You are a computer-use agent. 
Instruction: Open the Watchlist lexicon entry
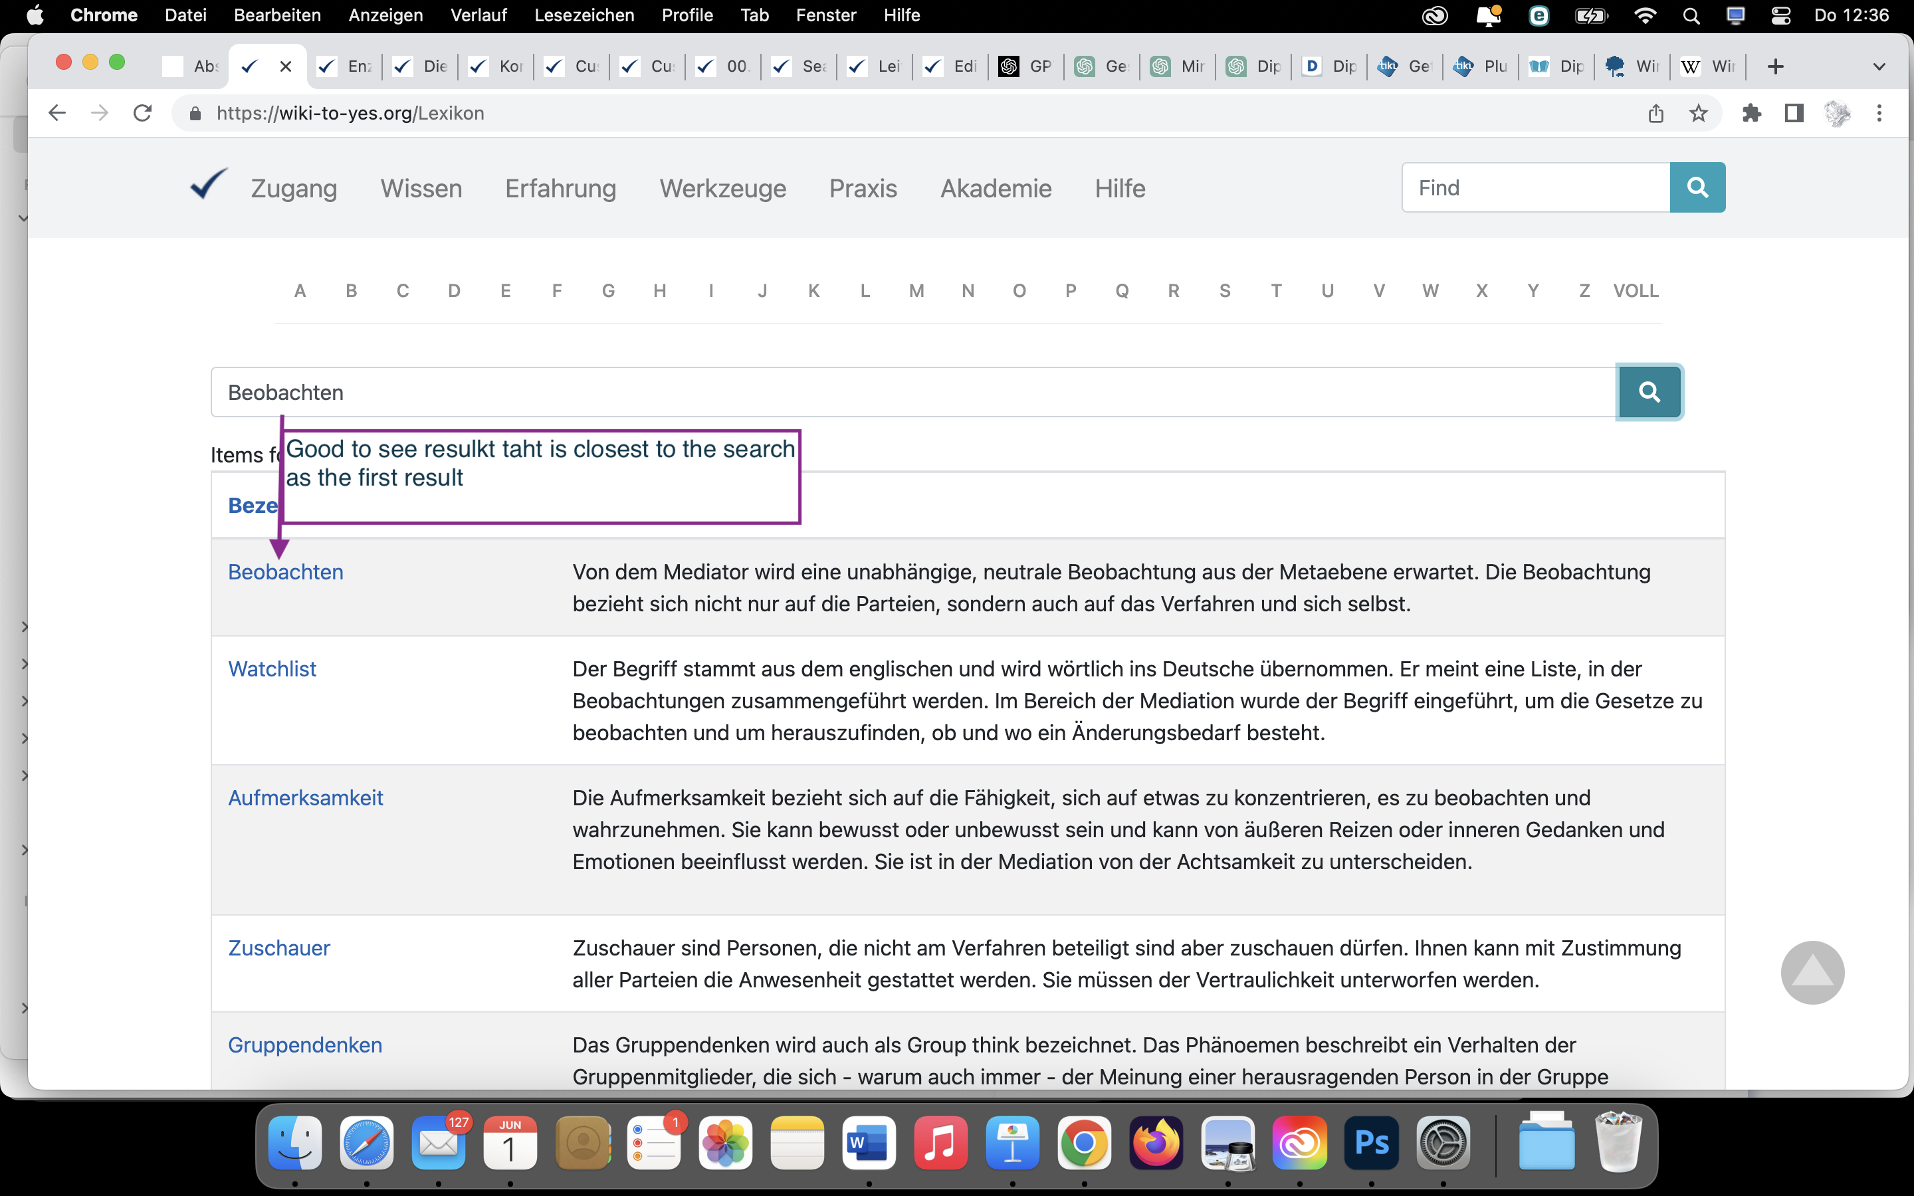[272, 669]
